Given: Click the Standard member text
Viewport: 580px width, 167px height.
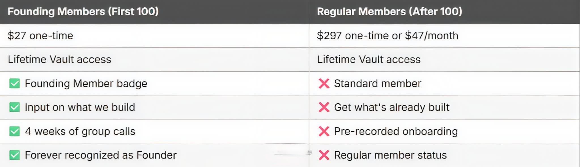Looking at the screenshot, I should [377, 83].
